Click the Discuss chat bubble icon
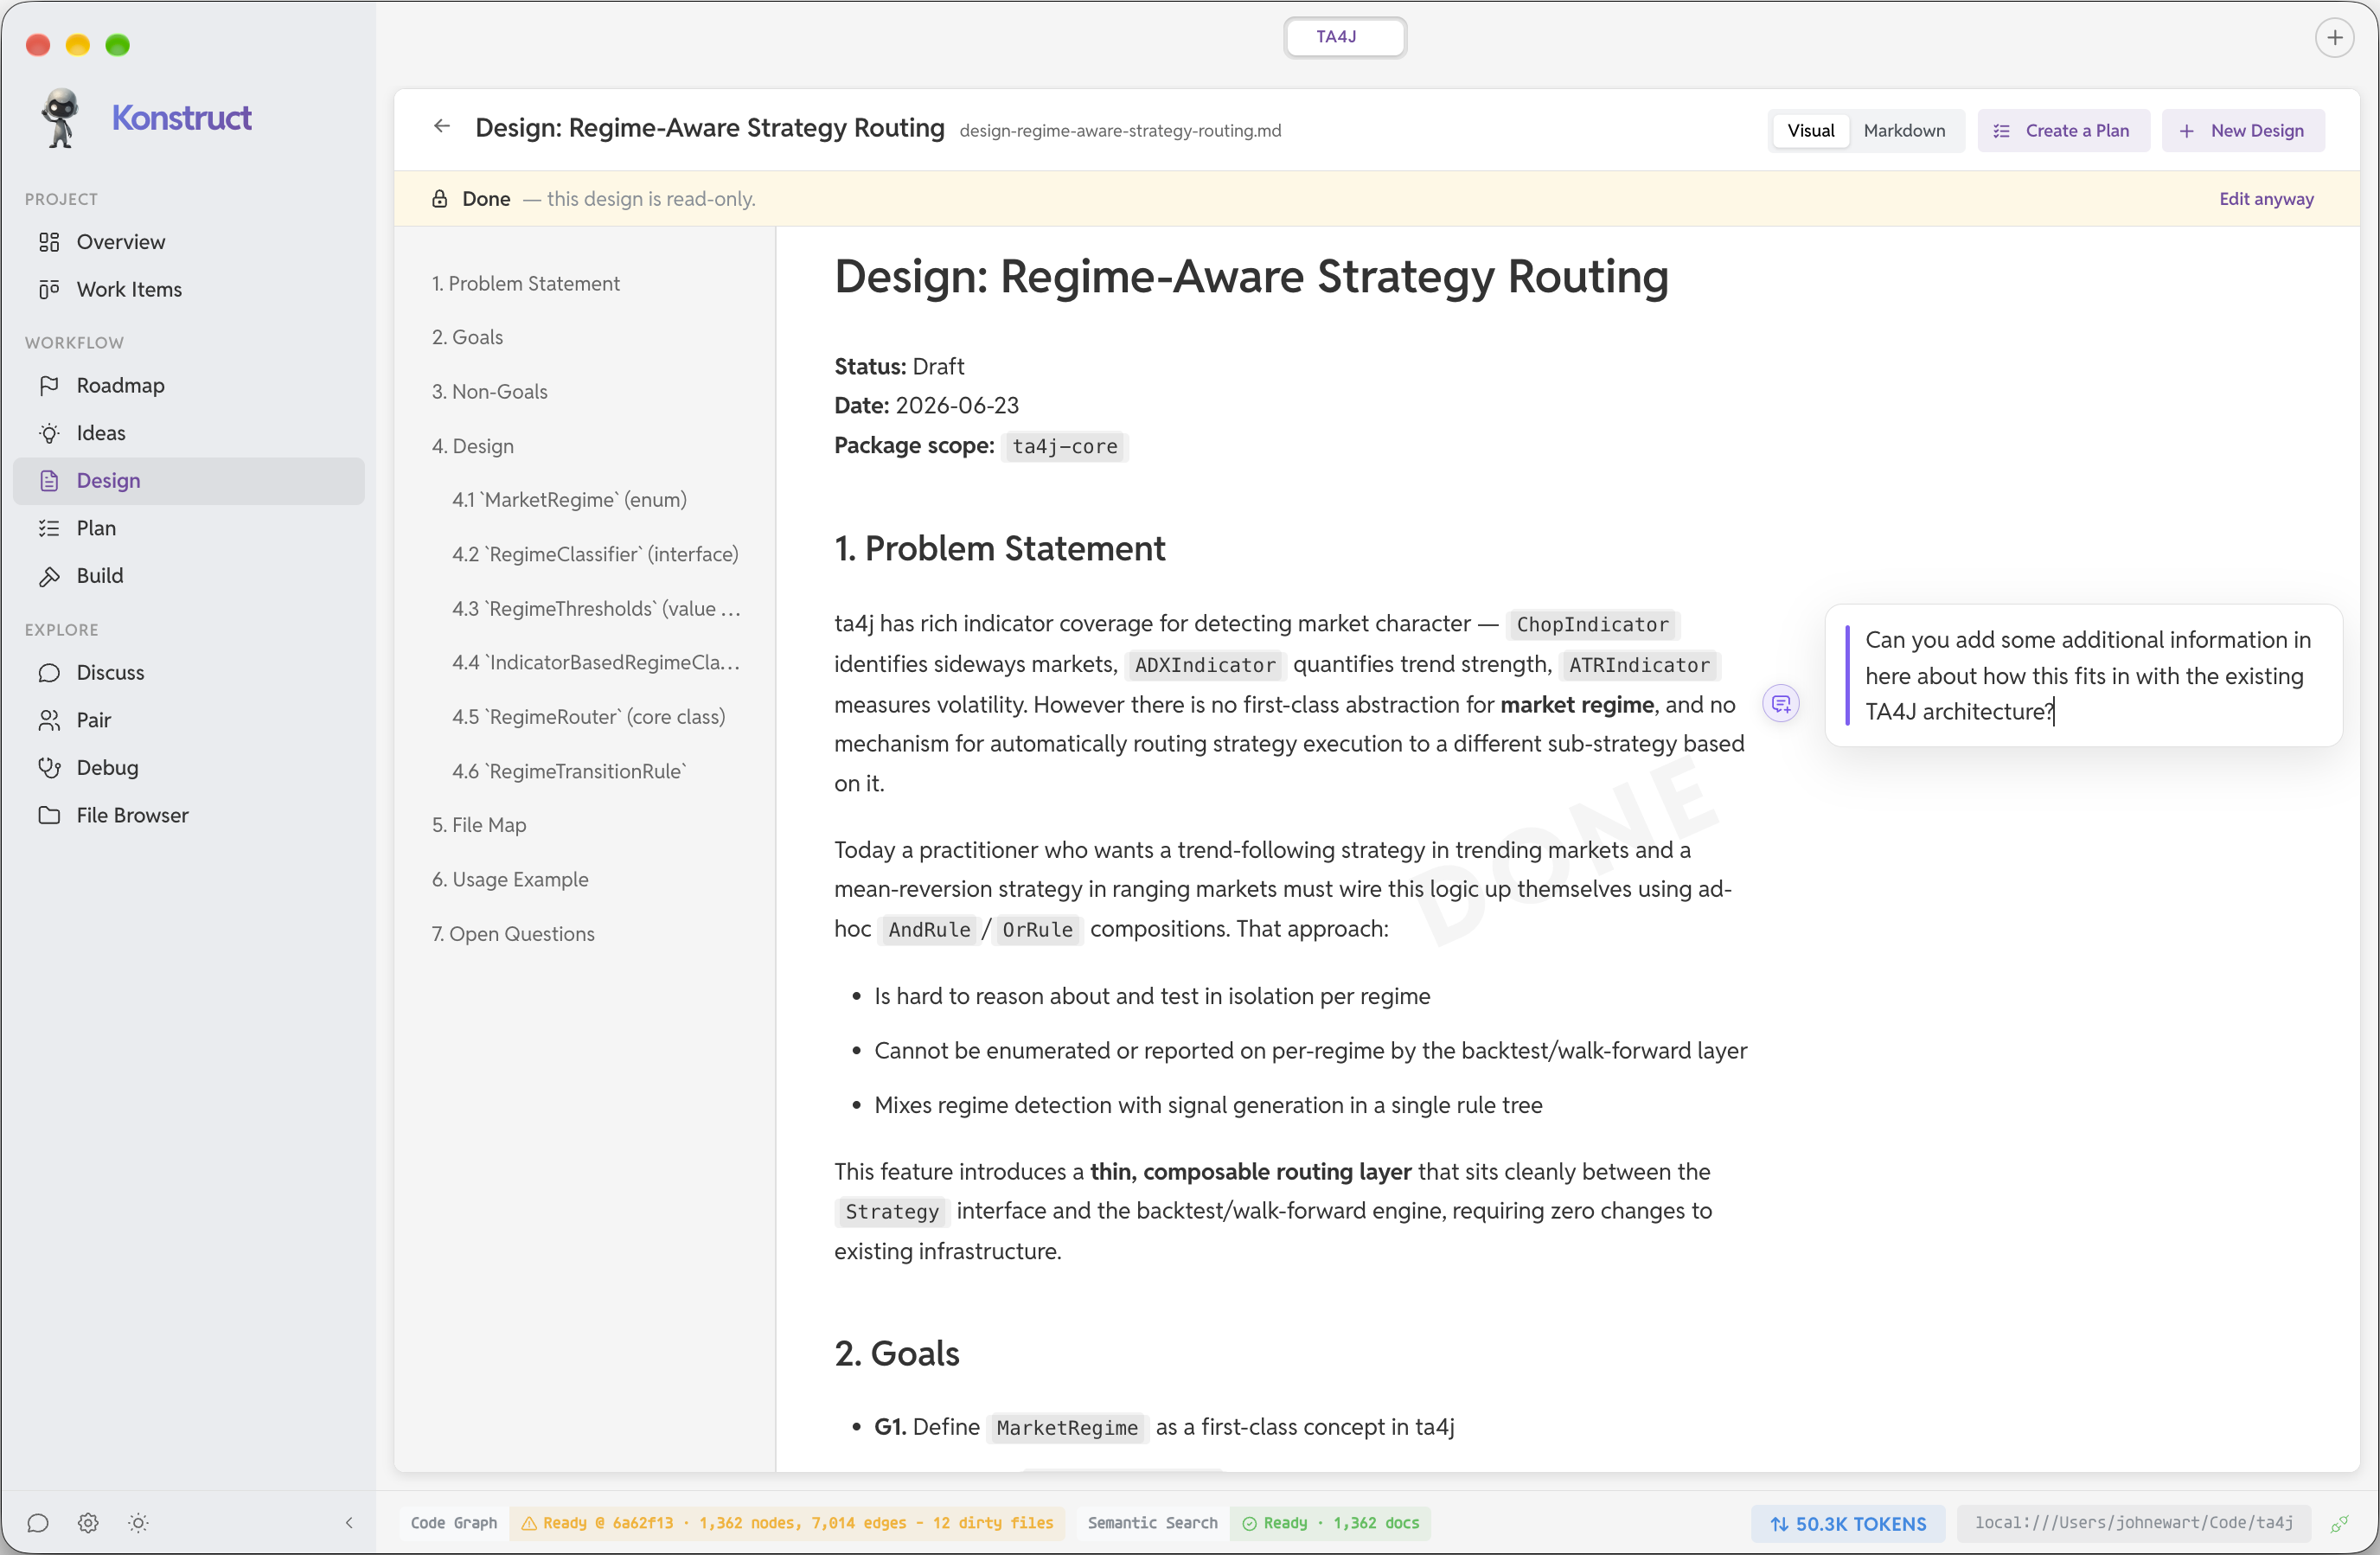Image resolution: width=2380 pixels, height=1555 pixels. click(49, 672)
